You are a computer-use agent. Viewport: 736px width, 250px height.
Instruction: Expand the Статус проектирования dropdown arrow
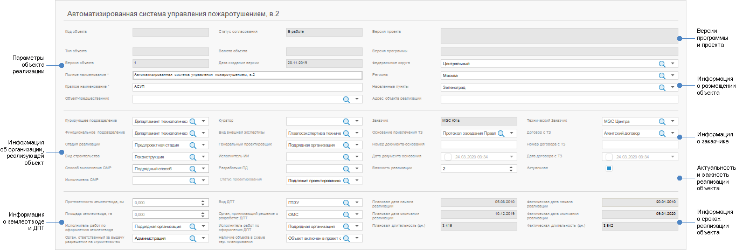pyautogui.click(x=357, y=180)
